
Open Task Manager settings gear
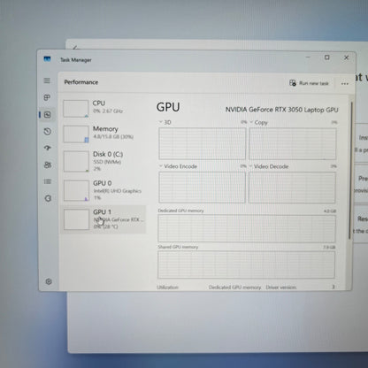(x=49, y=281)
